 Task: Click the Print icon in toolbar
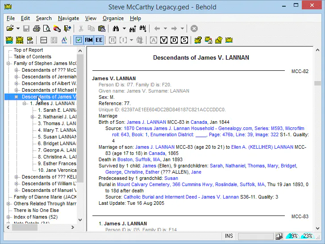(x=37, y=28)
